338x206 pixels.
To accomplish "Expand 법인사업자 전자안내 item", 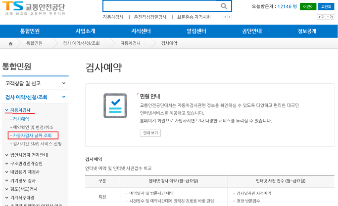I will 27,155.
